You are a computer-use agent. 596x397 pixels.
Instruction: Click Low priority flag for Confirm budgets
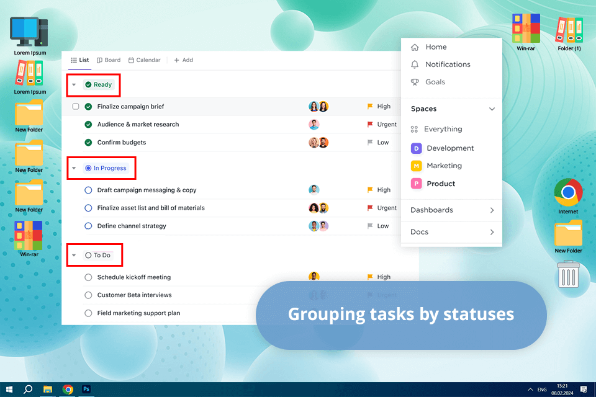370,143
